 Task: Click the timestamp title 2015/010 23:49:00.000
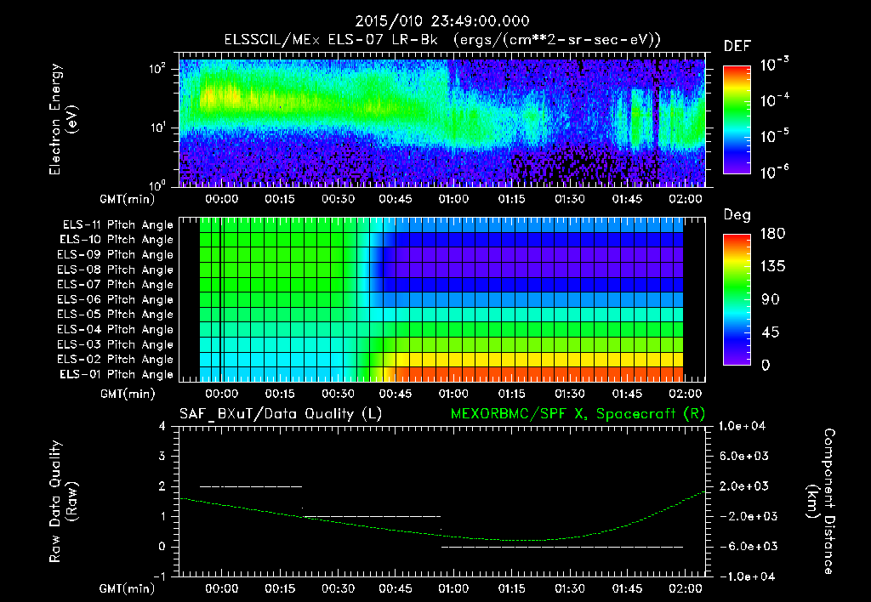[x=442, y=21]
